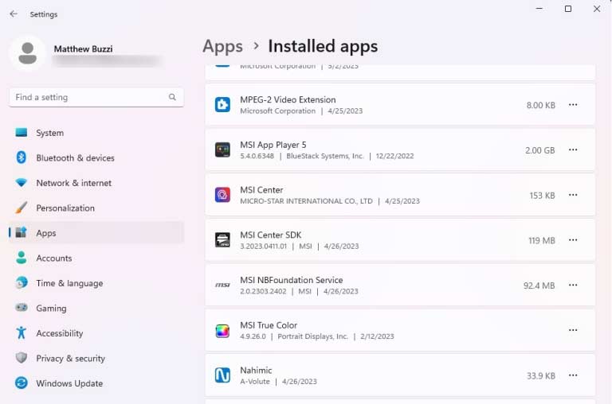Click the MSI Center app icon
The width and height of the screenshot is (612, 404).
click(x=222, y=195)
